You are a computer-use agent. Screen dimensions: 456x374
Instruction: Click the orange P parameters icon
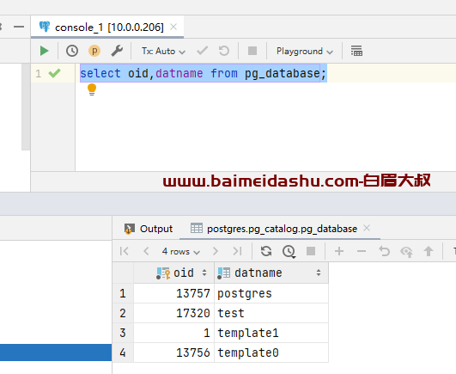coord(94,51)
